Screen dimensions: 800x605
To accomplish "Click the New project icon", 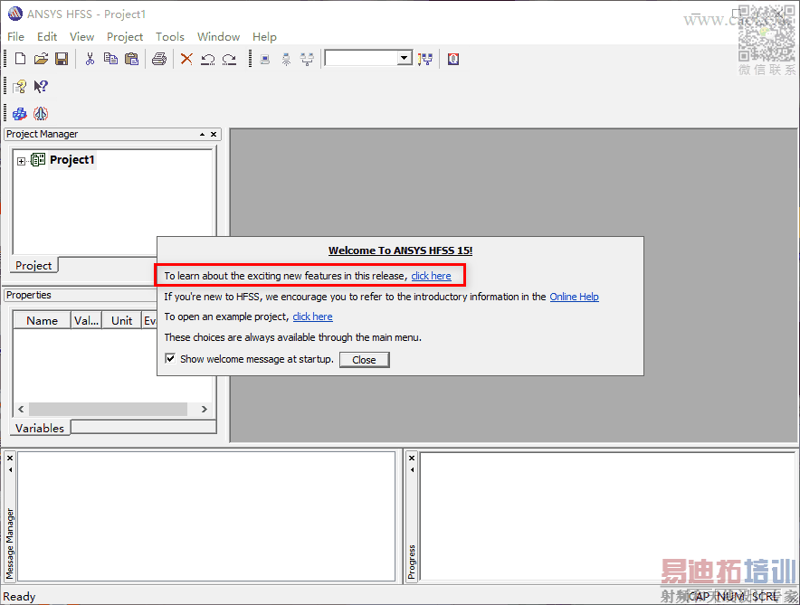I will (20, 59).
